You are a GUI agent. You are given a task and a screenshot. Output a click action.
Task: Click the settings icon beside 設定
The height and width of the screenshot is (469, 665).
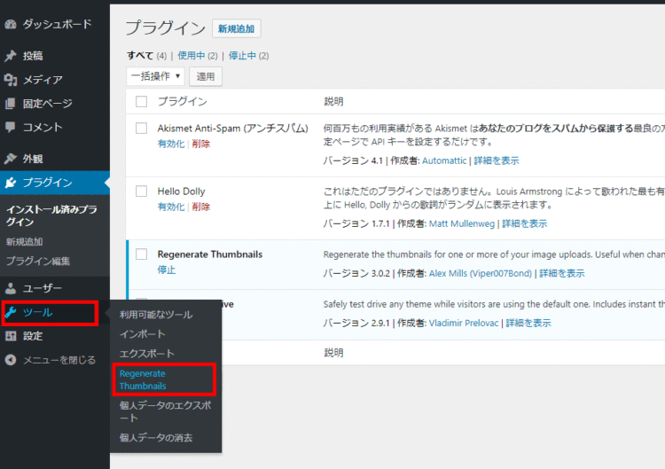11,336
